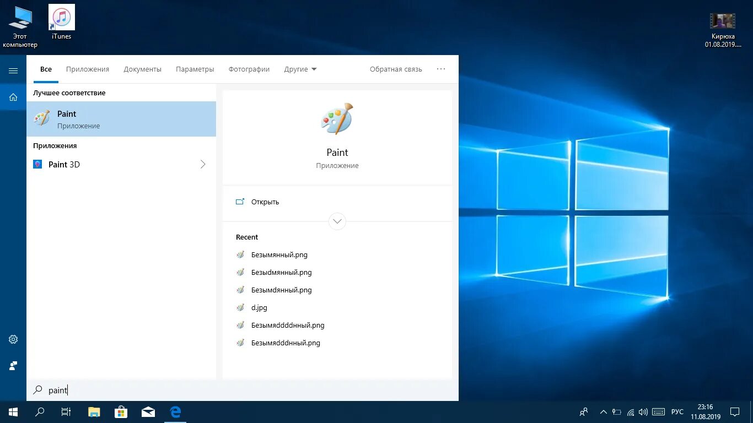
Task: Open the People icon in the system tray
Action: coord(584,412)
